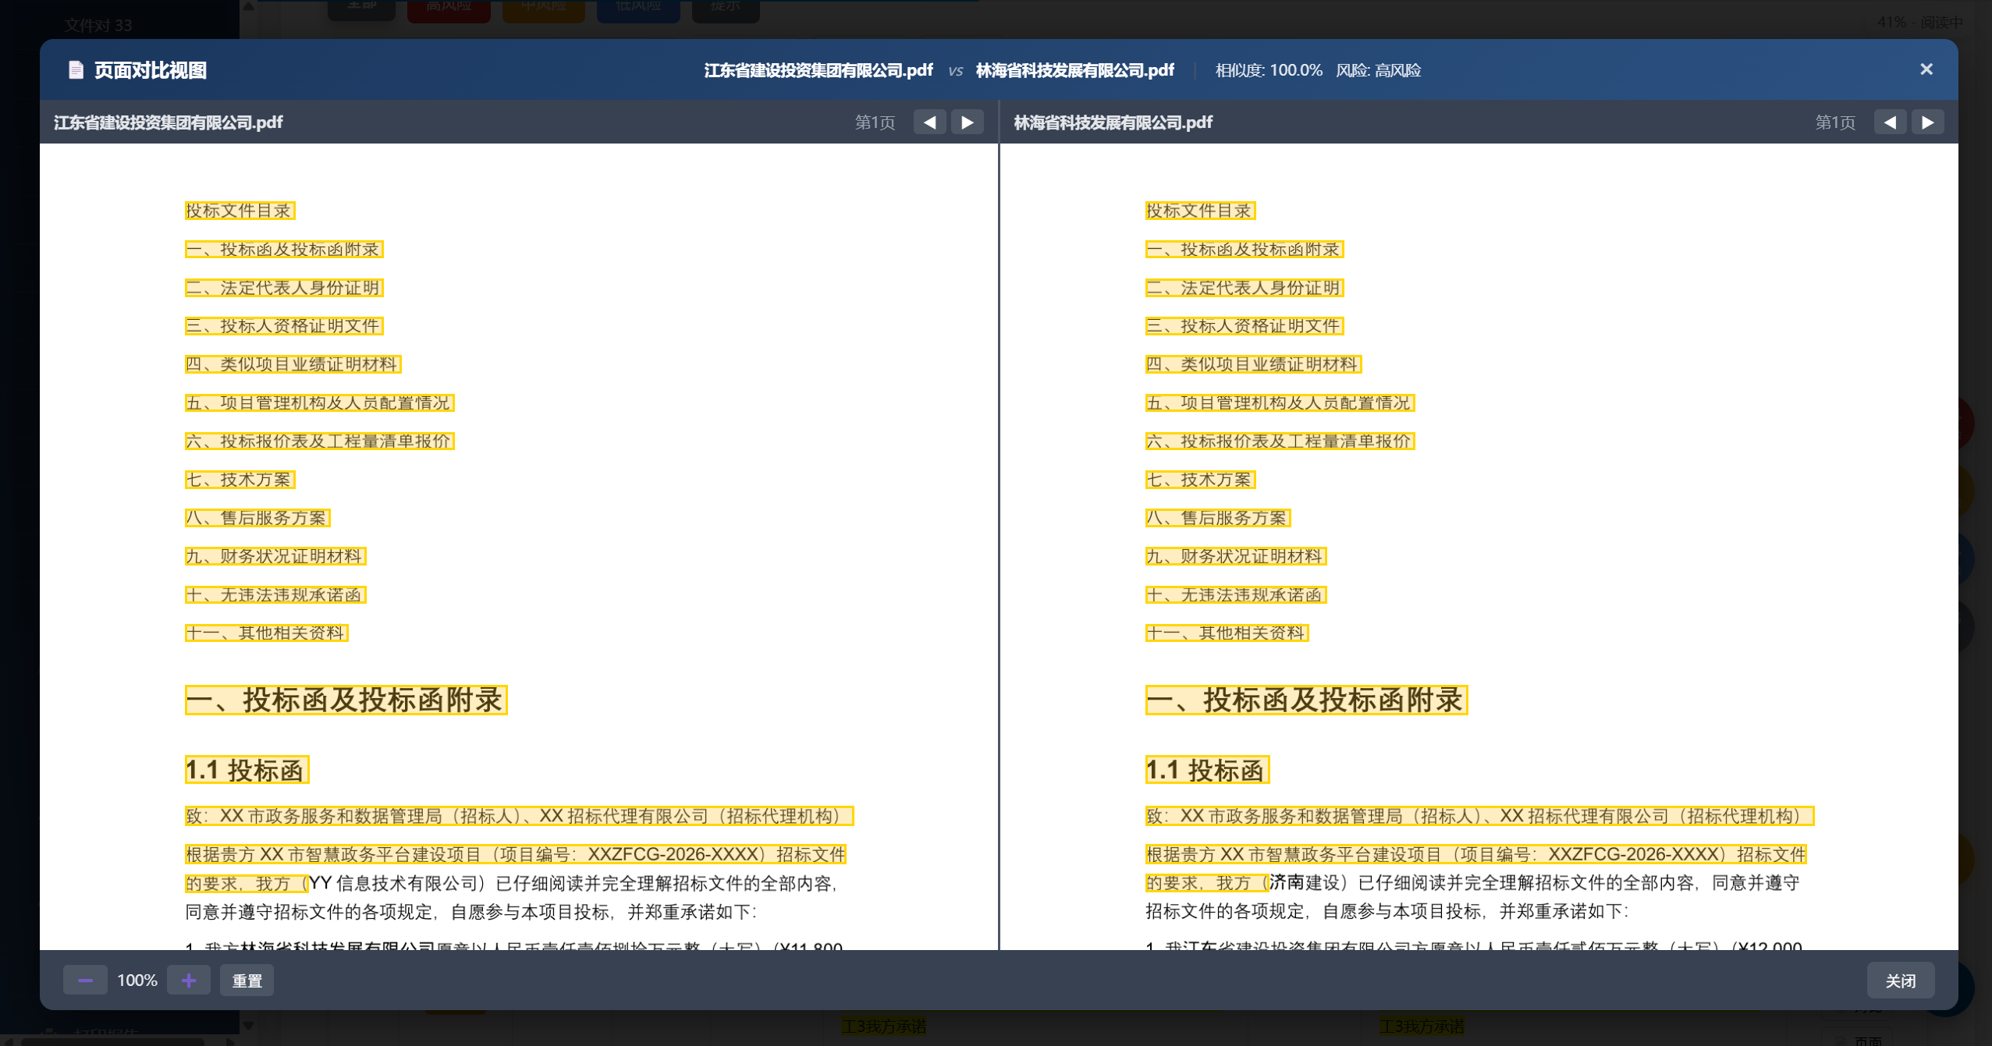
Task: Click the 100% zoom level readout
Action: click(x=137, y=980)
